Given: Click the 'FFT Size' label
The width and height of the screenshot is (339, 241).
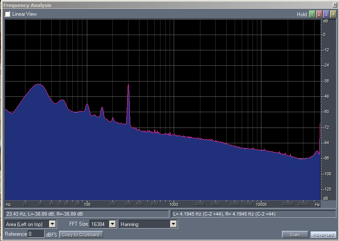Looking at the screenshot, I should [79, 224].
